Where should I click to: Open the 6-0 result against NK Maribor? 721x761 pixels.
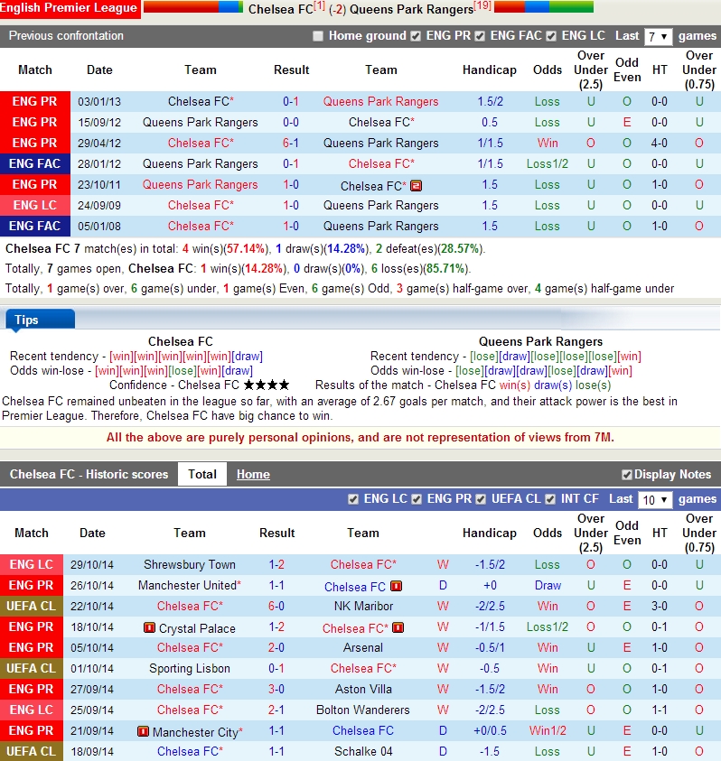point(276,606)
